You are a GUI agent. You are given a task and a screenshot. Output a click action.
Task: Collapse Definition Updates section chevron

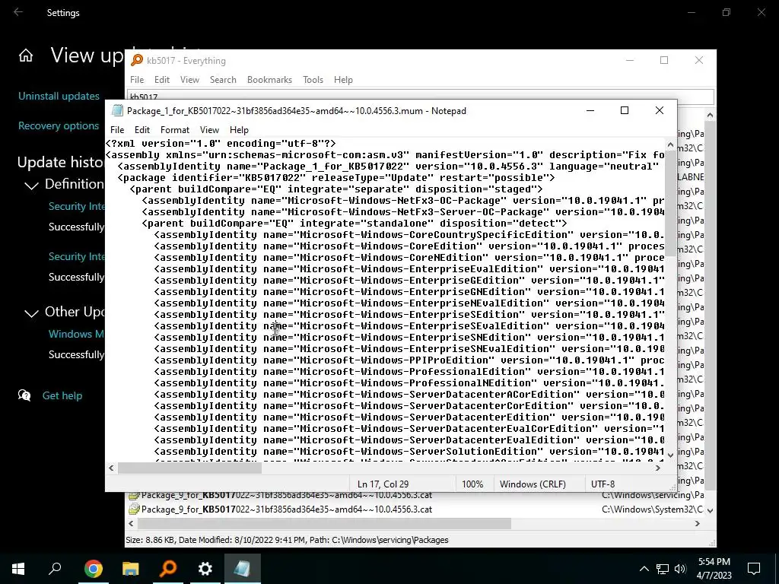(x=31, y=186)
